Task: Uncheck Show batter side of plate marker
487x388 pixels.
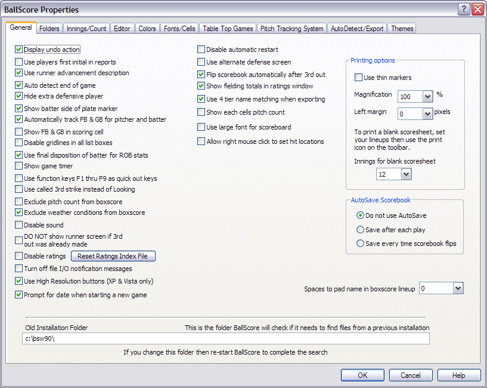Action: 18,109
